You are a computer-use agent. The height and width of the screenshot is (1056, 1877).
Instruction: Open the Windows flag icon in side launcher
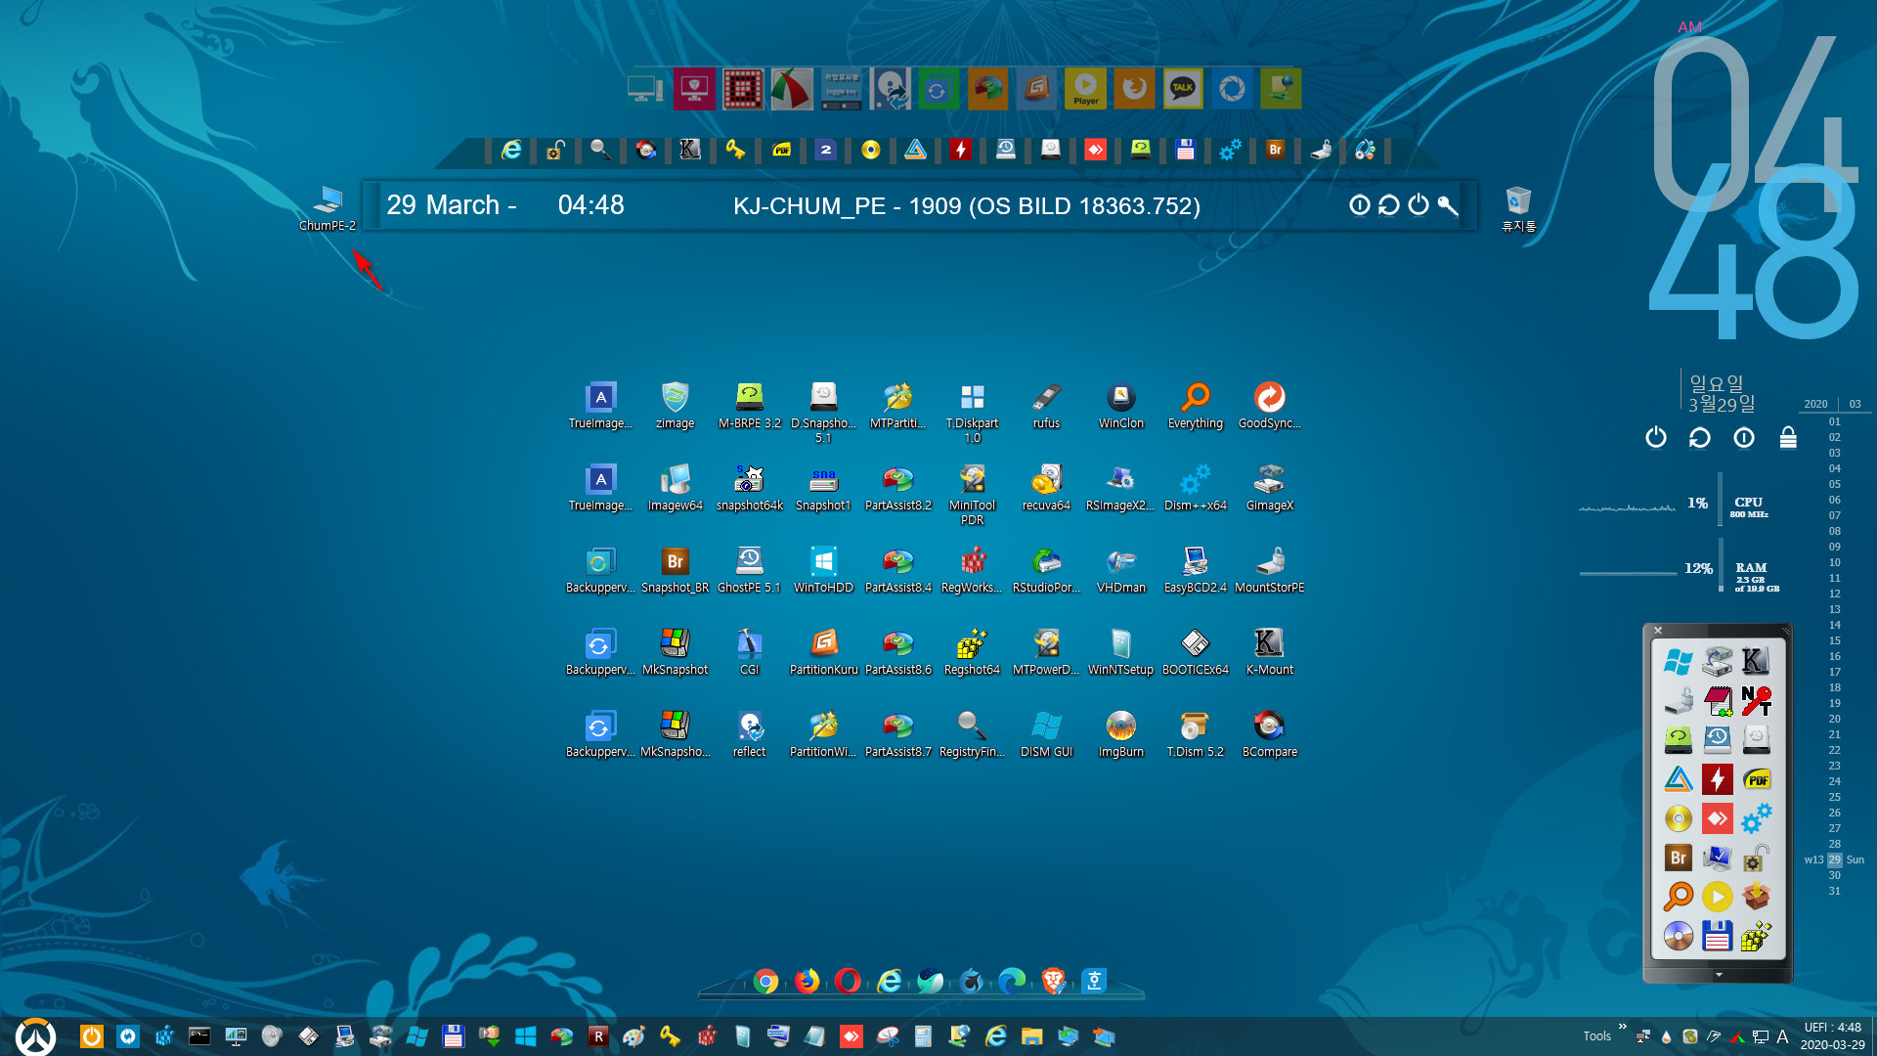point(1679,662)
